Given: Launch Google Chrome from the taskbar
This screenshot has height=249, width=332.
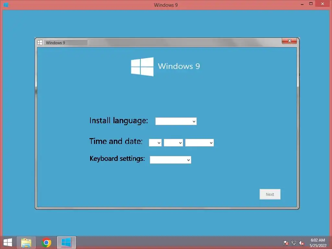Looking at the screenshot, I should tap(46, 243).
